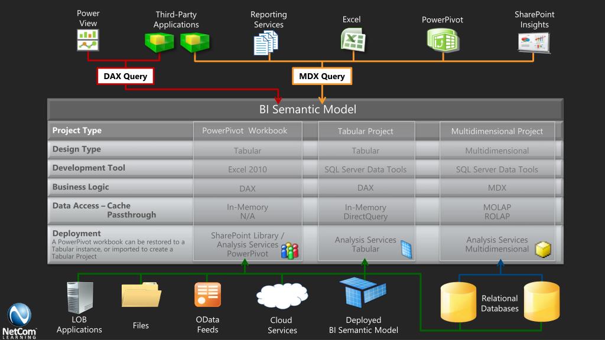The image size is (605, 340).
Task: Click the people icon beside Analysis Services PowerPivot
Action: click(290, 250)
